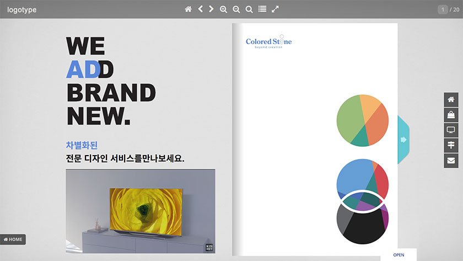Image resolution: width=463 pixels, height=261 pixels.
Task: Click the blue text 차별화된
Action: (82, 145)
